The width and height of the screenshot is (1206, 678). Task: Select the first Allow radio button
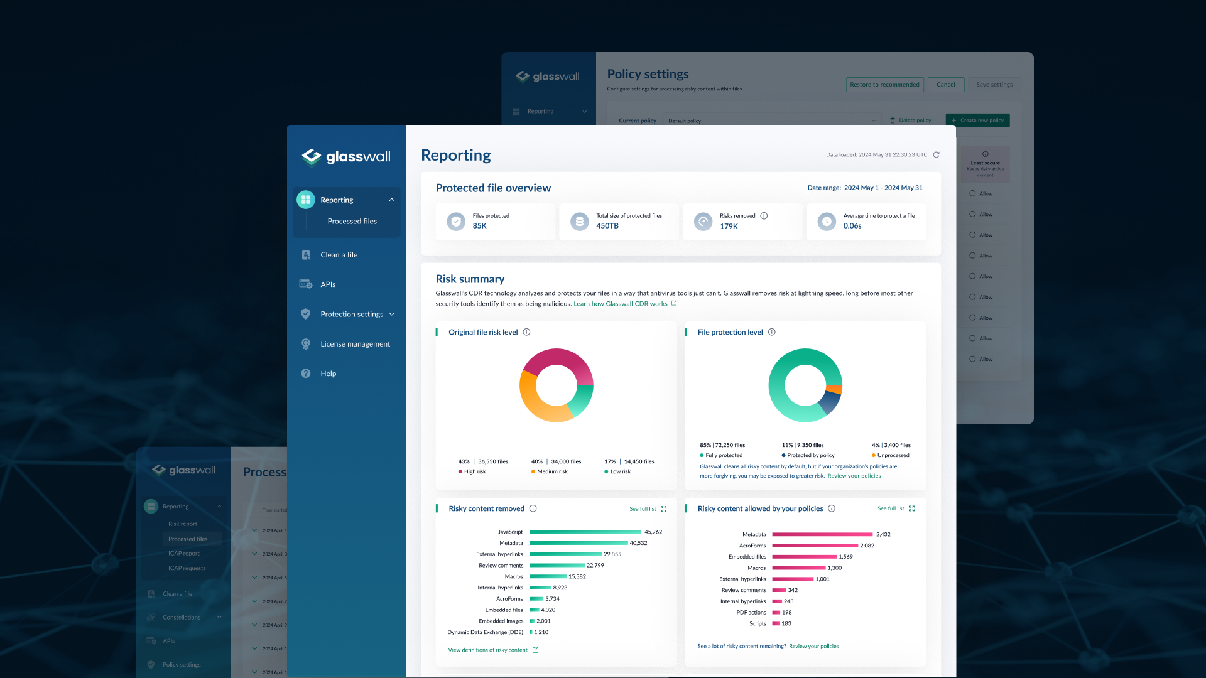coord(972,193)
